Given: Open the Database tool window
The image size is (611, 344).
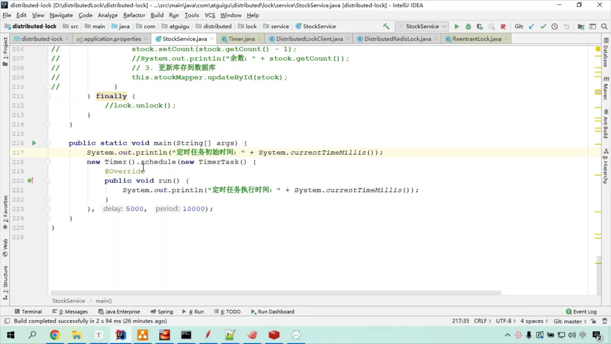Looking at the screenshot, I should tap(606, 53).
